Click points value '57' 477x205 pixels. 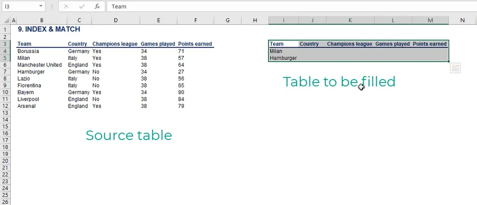tap(181, 58)
